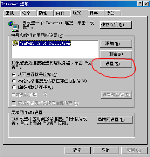This screenshot has height=157, width=150.
Task: Click the 添加 button
Action: pyautogui.click(x=116, y=44)
